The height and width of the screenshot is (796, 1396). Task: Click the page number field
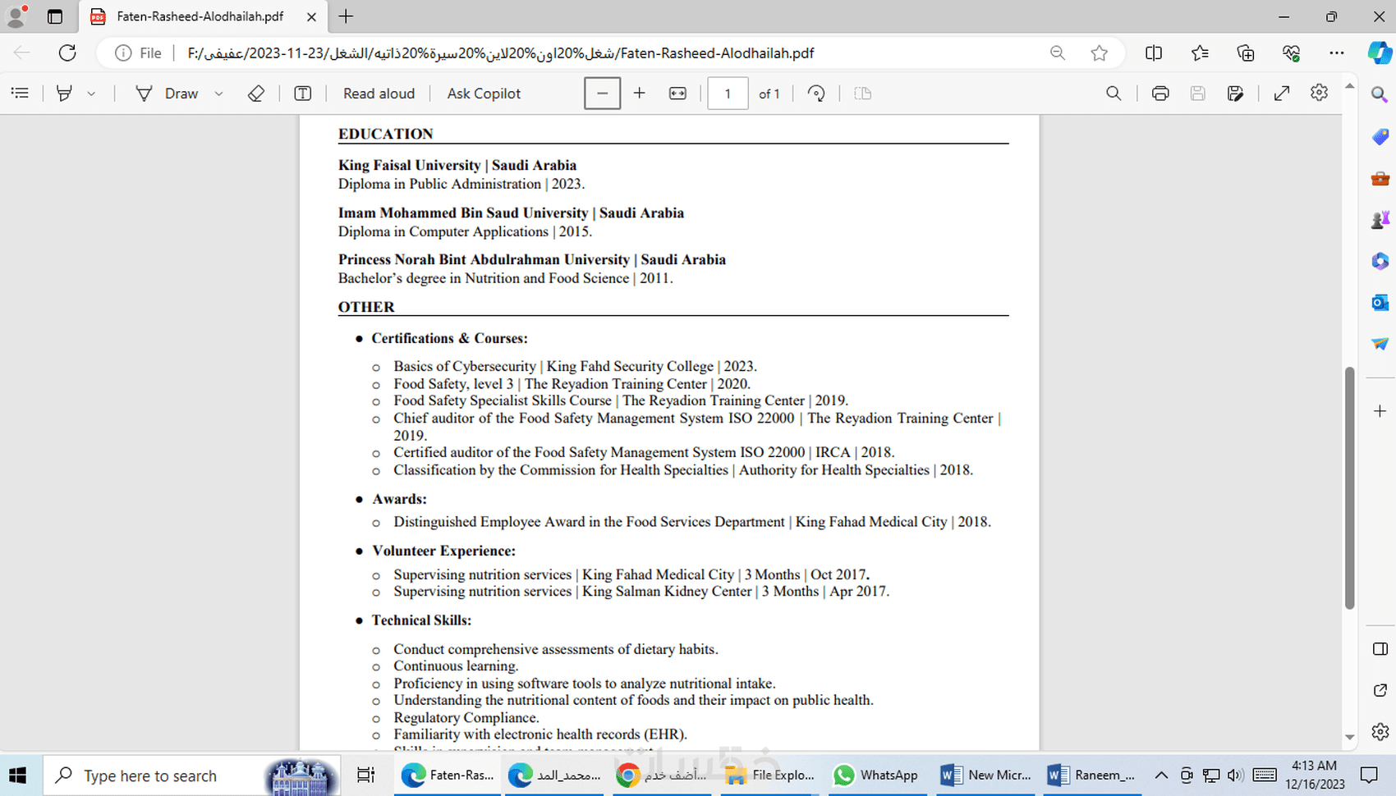click(x=728, y=94)
